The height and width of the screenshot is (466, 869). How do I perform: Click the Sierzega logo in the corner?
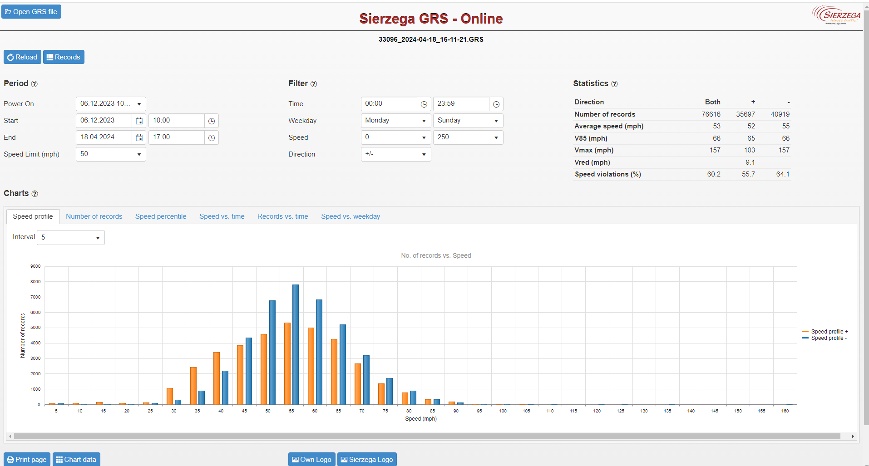click(x=836, y=15)
